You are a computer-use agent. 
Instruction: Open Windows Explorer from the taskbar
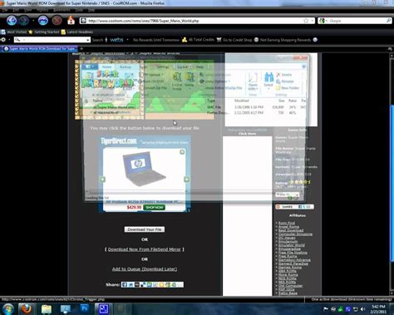[47, 309]
